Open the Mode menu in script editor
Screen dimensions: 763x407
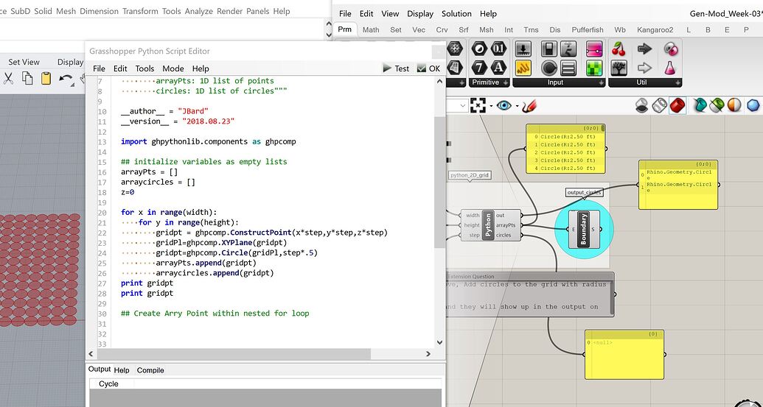pos(173,68)
